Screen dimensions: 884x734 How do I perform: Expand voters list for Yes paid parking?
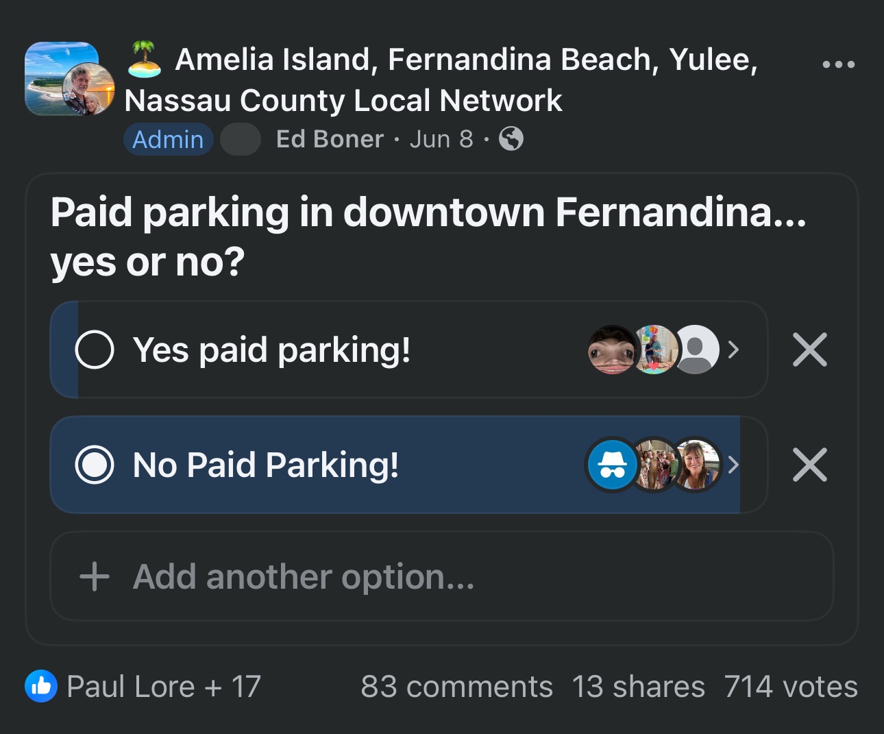coord(733,350)
